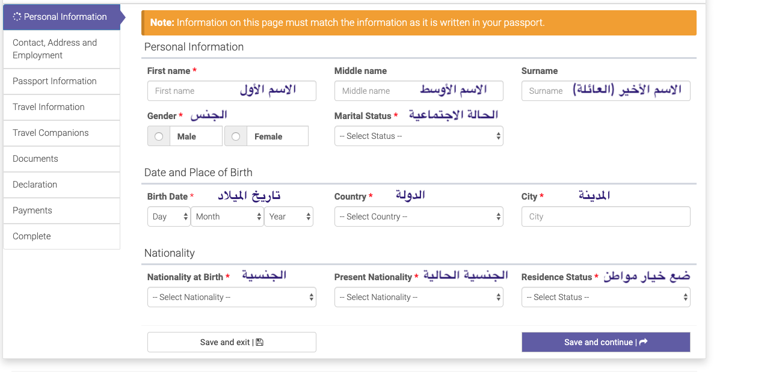Expand Nationality at Birth dropdown
Image resolution: width=776 pixels, height=380 pixels.
pyautogui.click(x=232, y=297)
